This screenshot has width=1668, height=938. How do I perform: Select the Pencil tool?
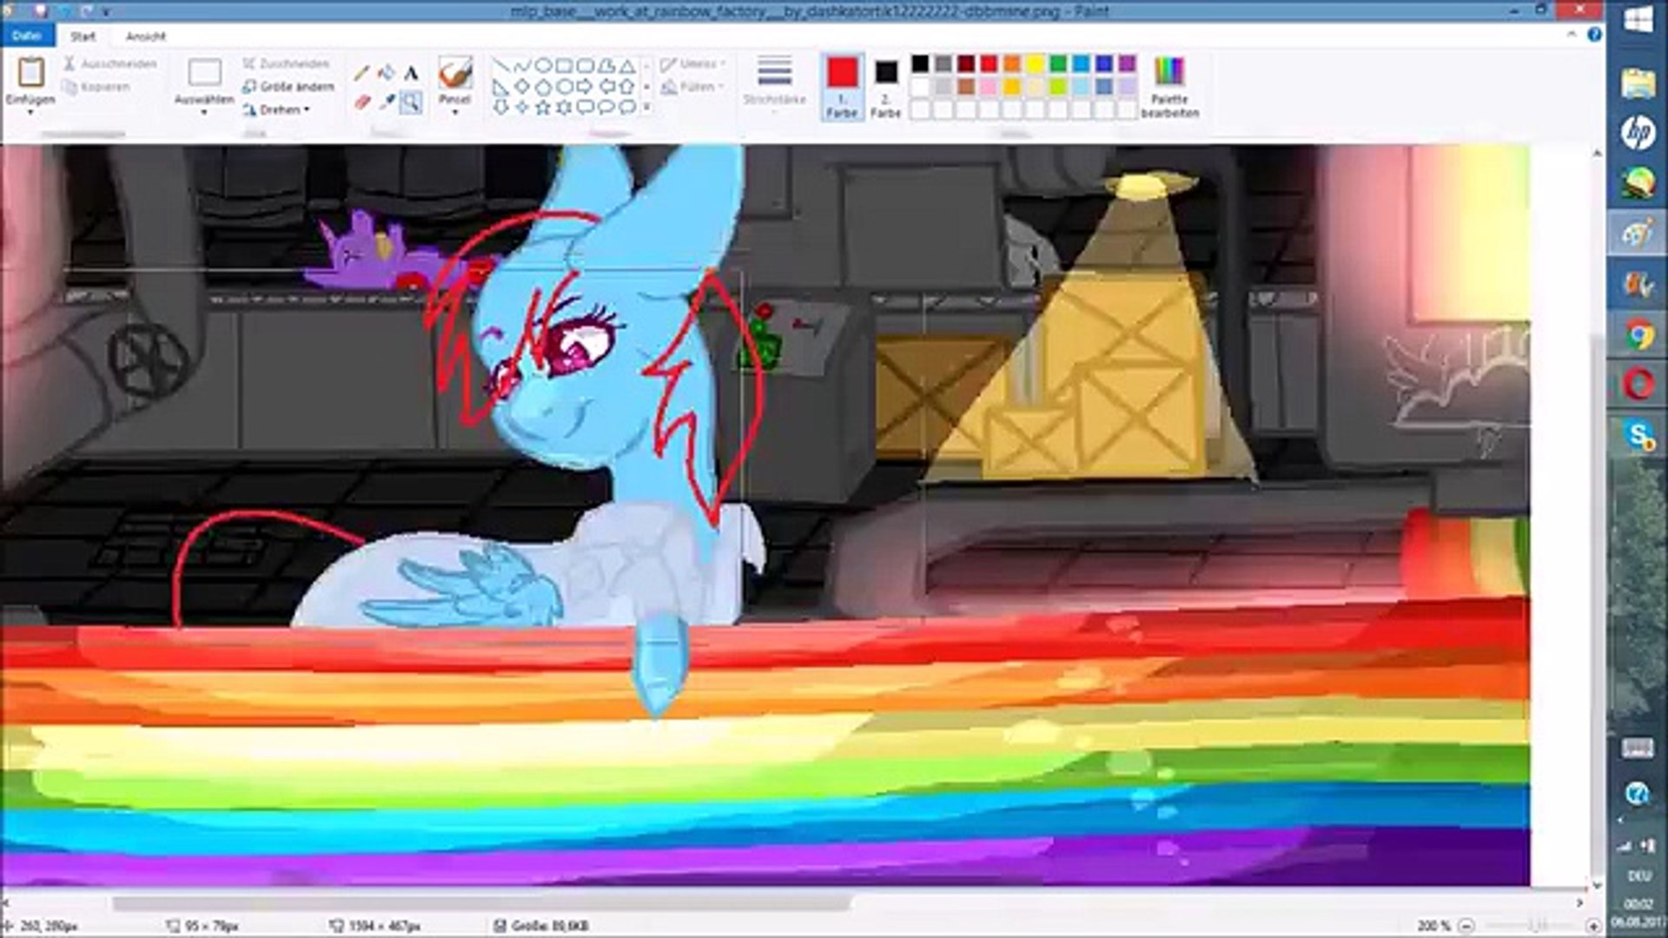click(x=361, y=73)
